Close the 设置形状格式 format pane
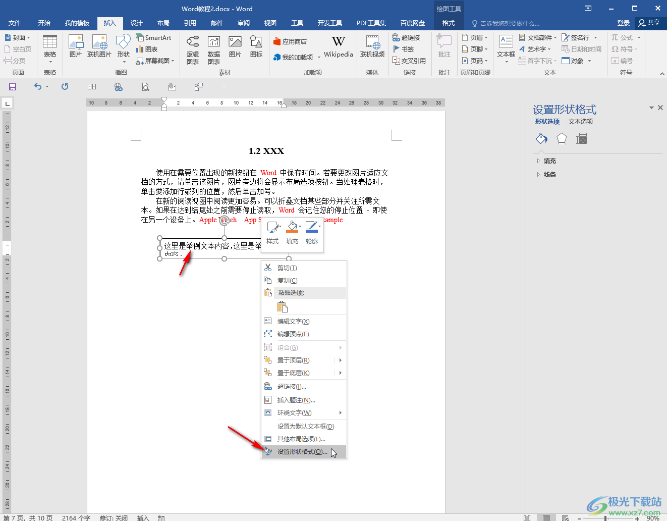Screen dimensions: 667x521 [660, 108]
